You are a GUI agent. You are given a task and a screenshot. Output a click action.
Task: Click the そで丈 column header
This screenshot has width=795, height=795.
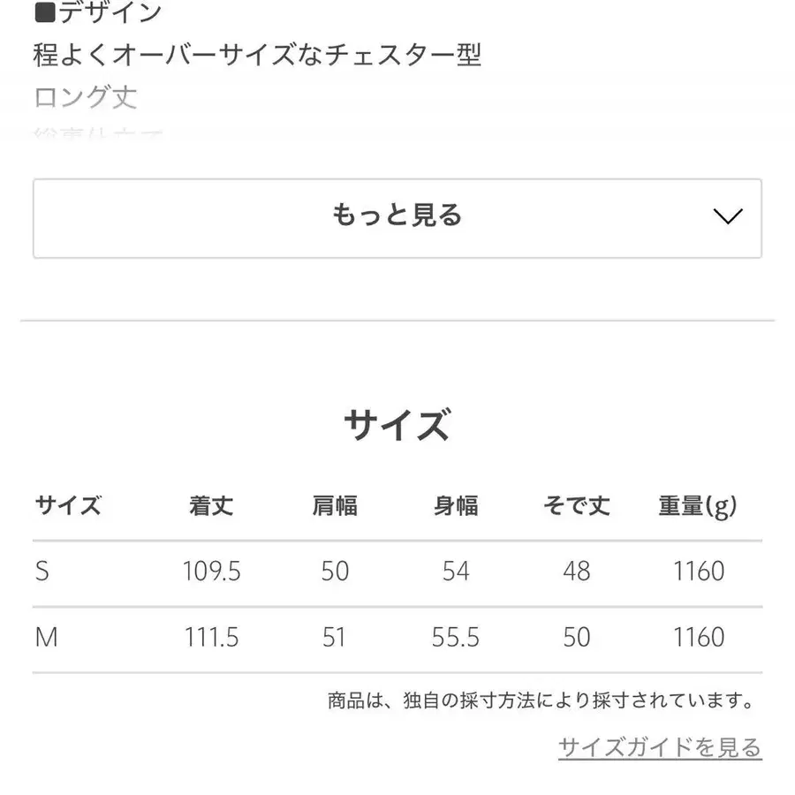click(577, 505)
